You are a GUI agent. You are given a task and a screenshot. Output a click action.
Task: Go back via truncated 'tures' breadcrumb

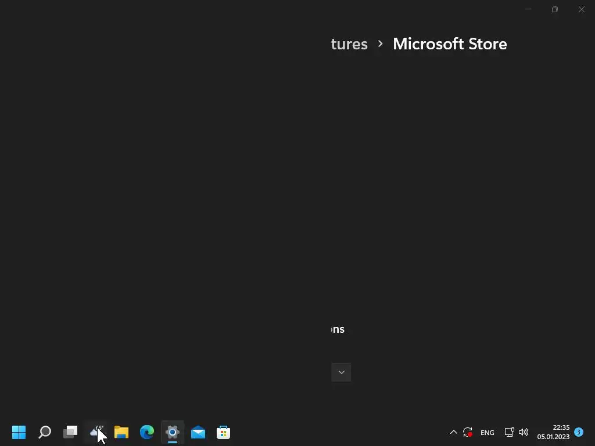coord(349,44)
